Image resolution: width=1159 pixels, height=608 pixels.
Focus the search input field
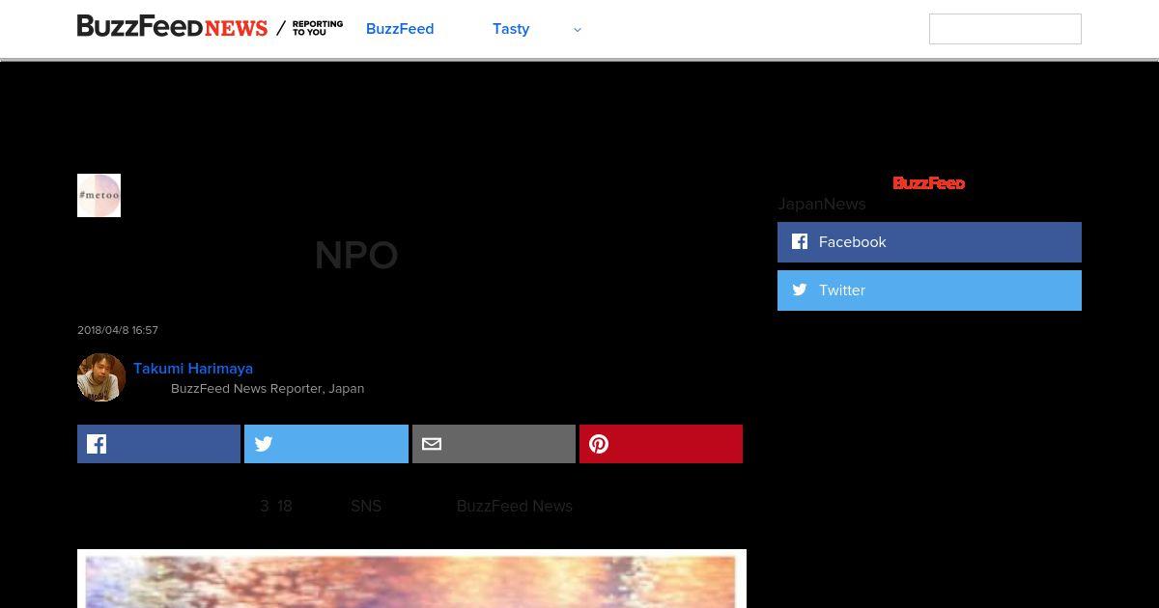tap(1004, 29)
